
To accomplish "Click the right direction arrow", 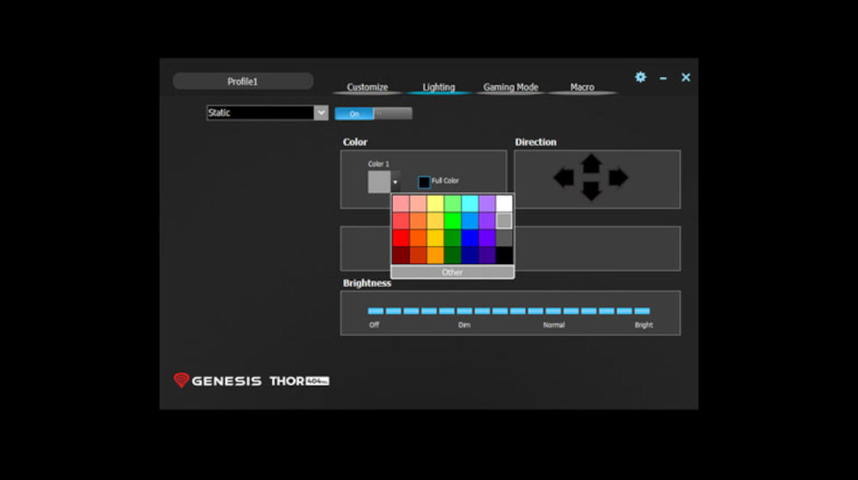I will 618,178.
